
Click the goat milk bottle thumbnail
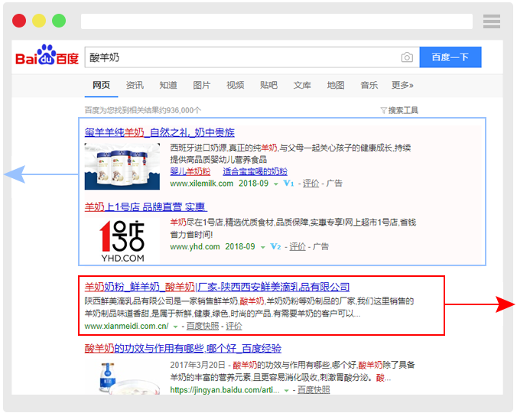(122, 377)
